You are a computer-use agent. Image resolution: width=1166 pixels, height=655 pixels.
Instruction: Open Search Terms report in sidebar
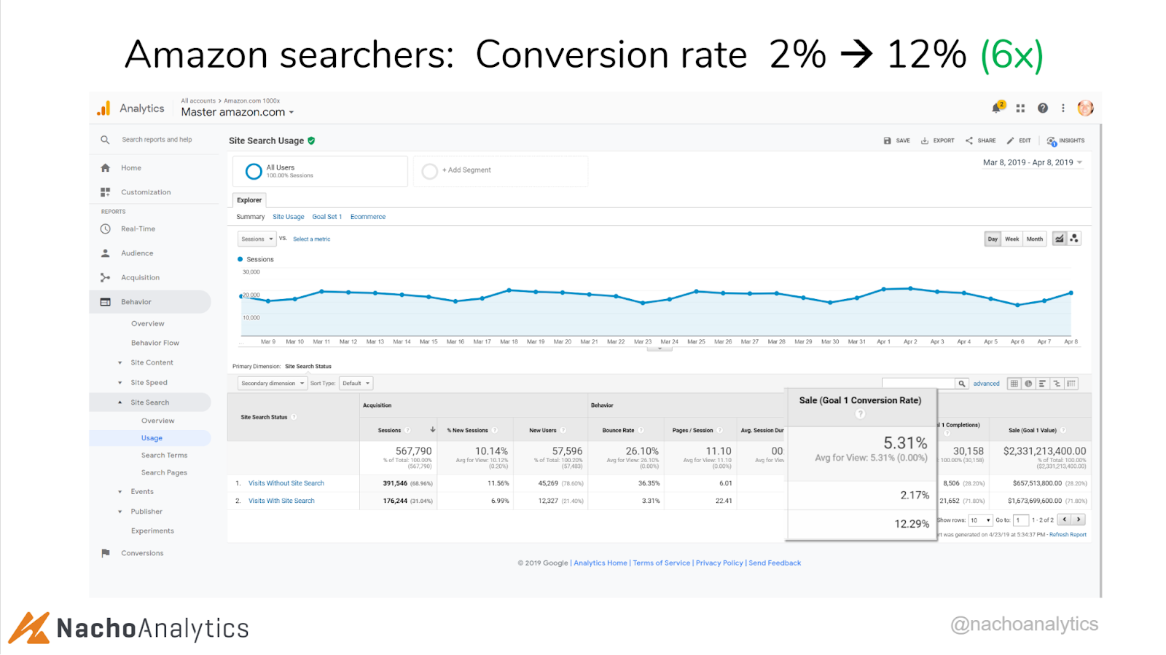pos(165,456)
